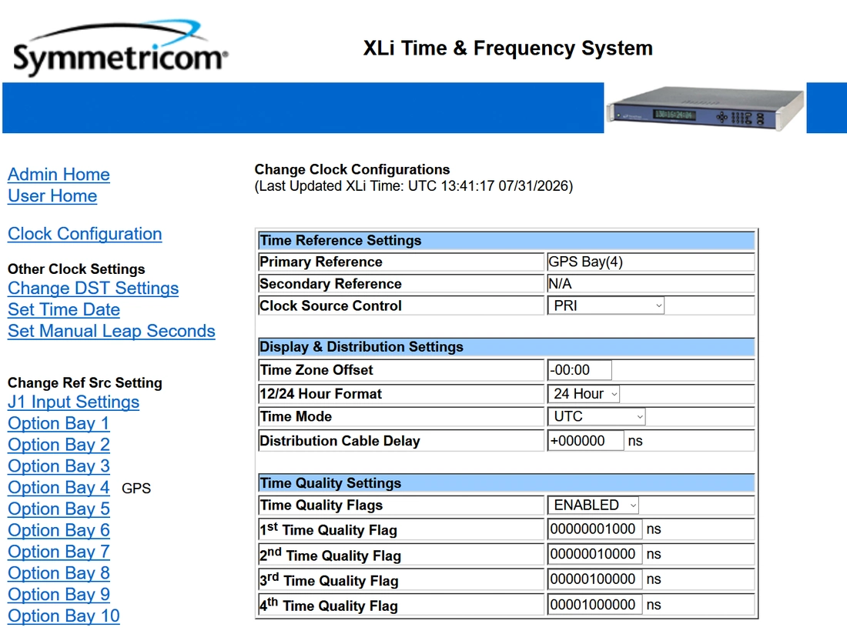The image size is (847, 634).
Task: Open Option Bay 5
Action: (x=59, y=509)
